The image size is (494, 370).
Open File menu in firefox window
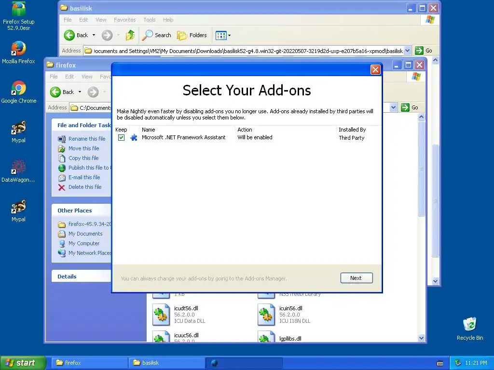[54, 77]
